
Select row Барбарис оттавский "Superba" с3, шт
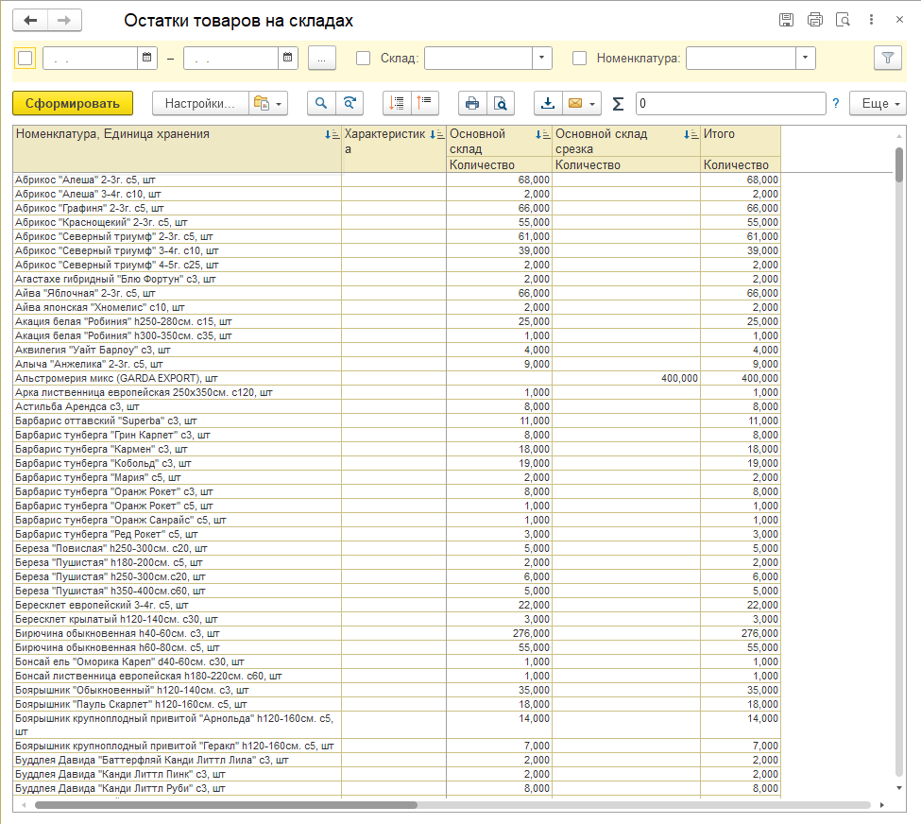point(397,421)
